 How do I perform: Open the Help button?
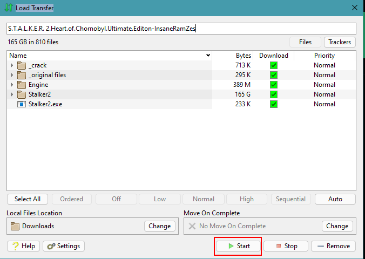(24, 246)
